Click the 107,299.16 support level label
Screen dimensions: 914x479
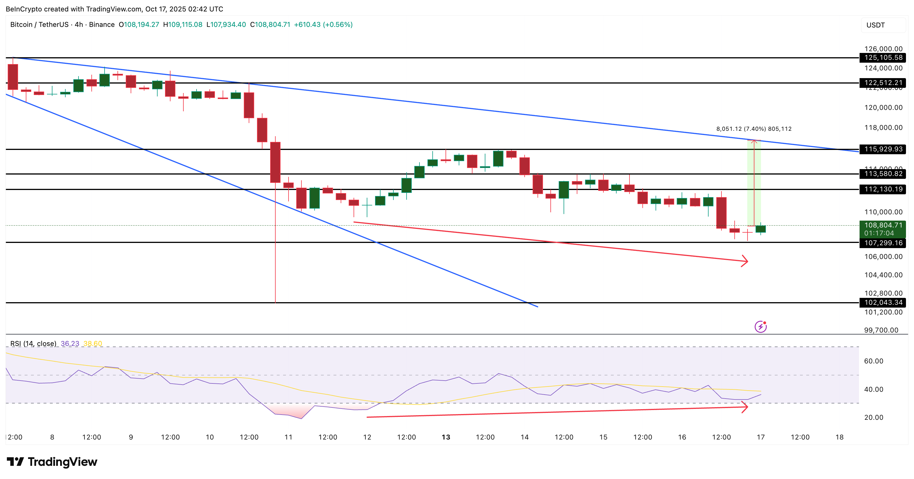883,243
